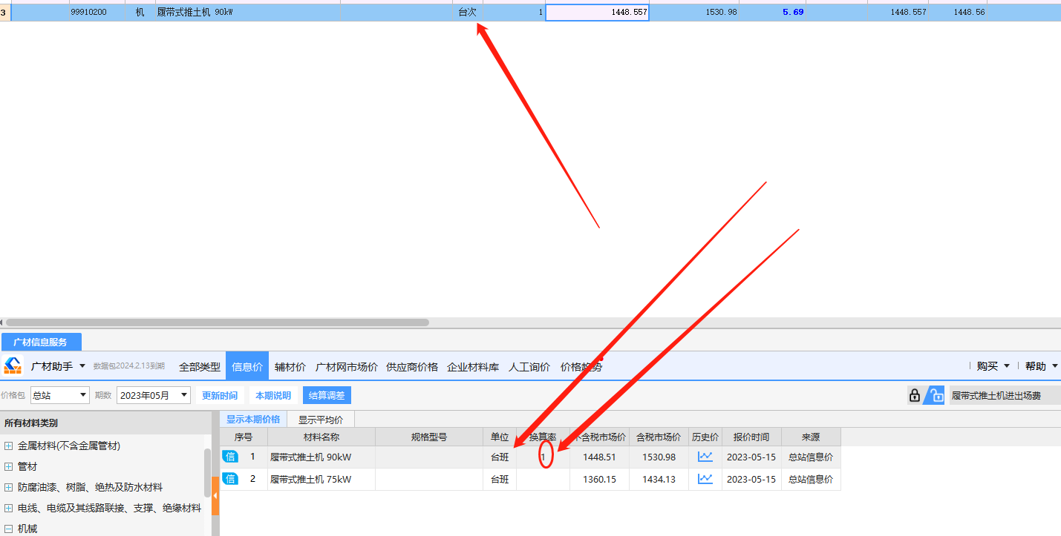The height and width of the screenshot is (536, 1061).
Task: Click the horizontal scrollbar thumb
Action: pyautogui.click(x=218, y=322)
